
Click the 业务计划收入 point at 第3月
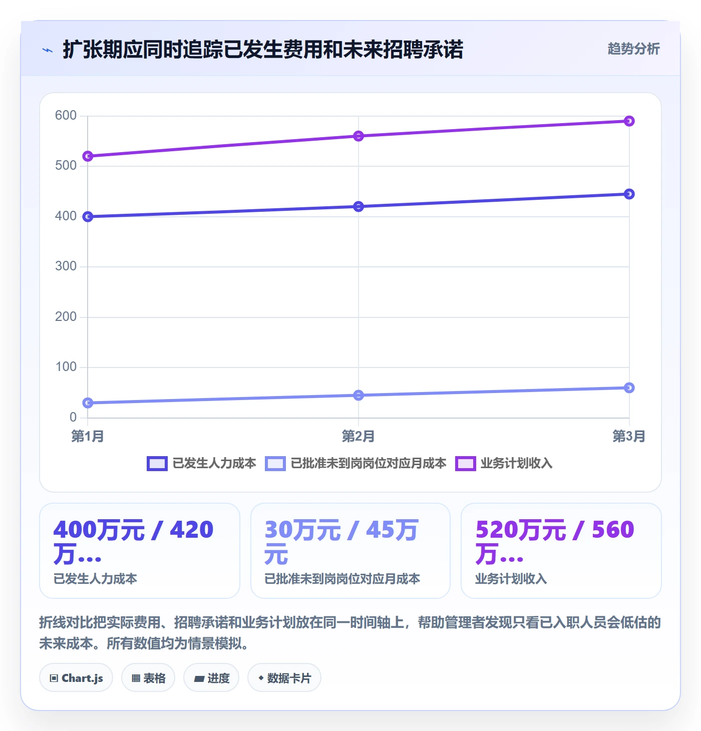629,121
